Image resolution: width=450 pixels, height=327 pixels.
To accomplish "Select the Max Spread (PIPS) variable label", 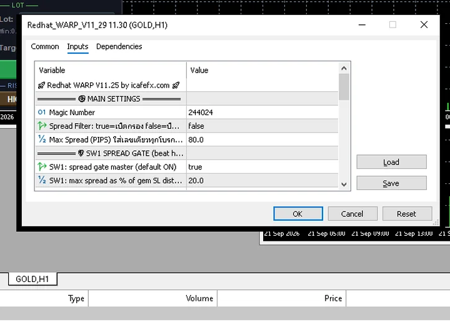I will [116, 139].
